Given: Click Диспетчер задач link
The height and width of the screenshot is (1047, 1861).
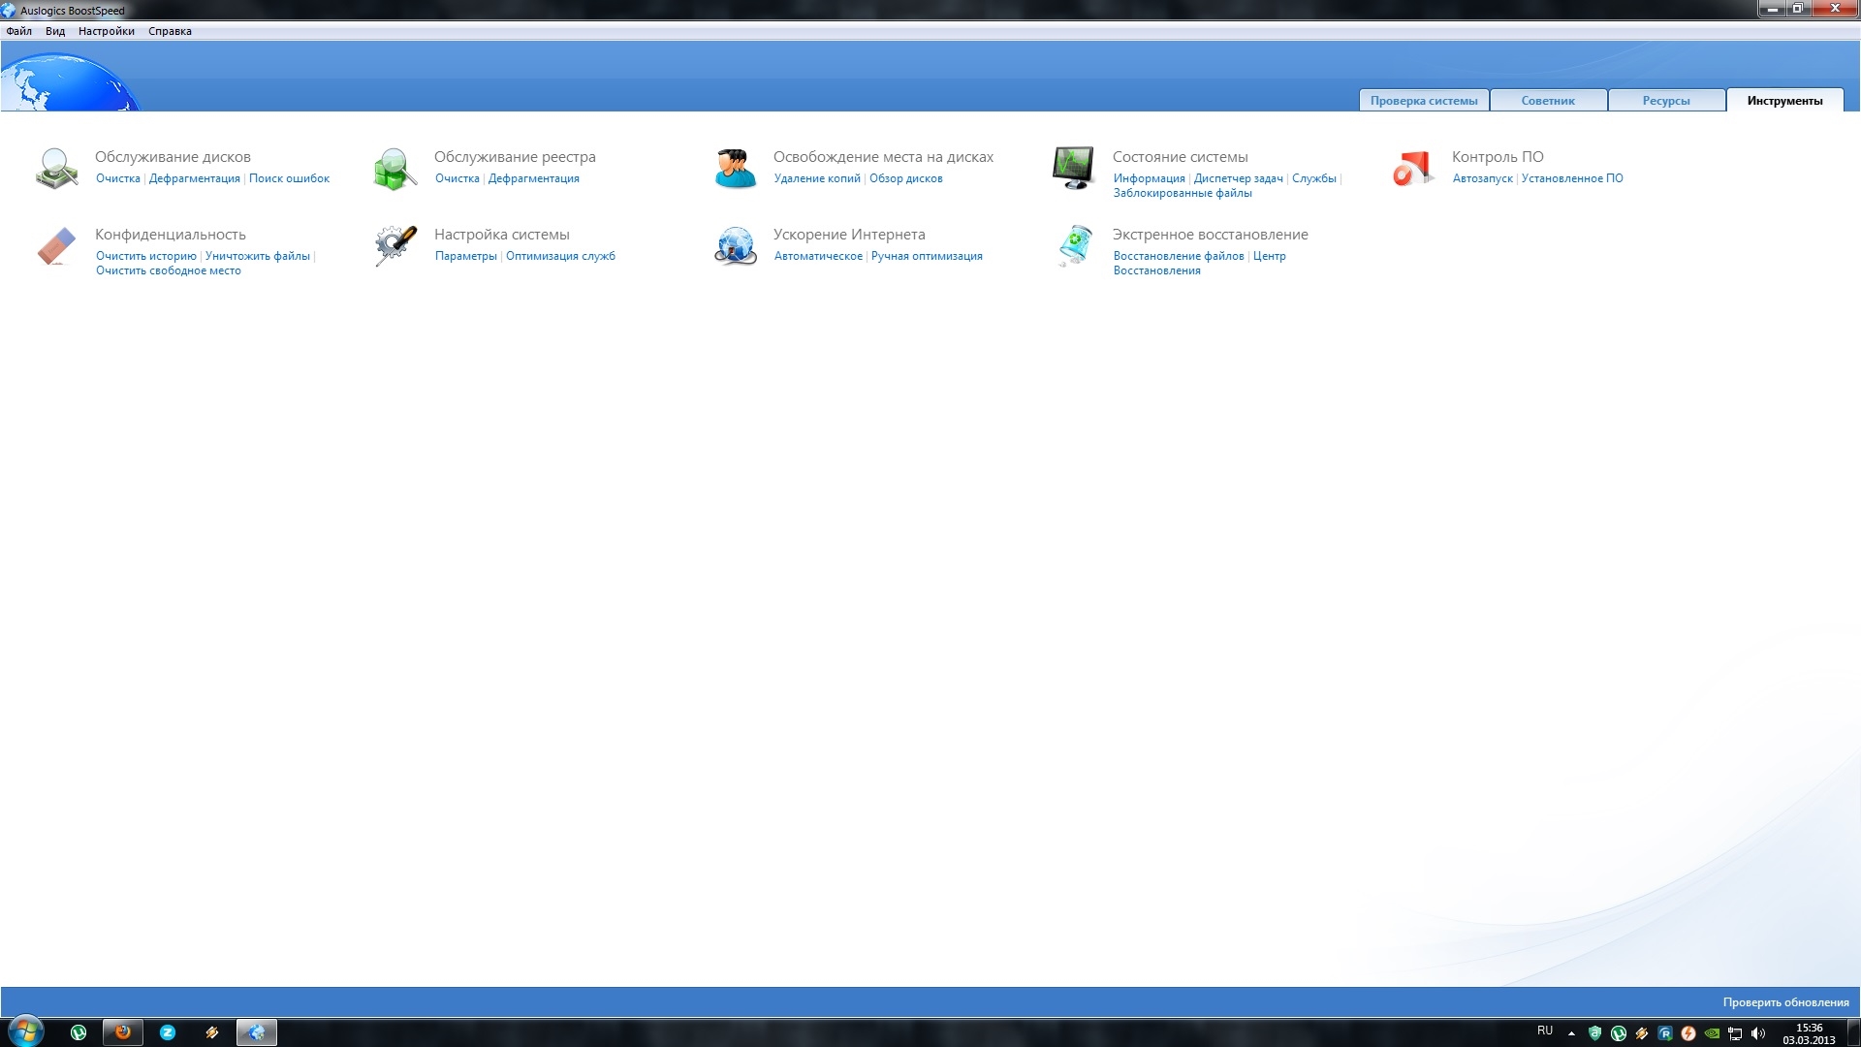Looking at the screenshot, I should click(x=1238, y=178).
